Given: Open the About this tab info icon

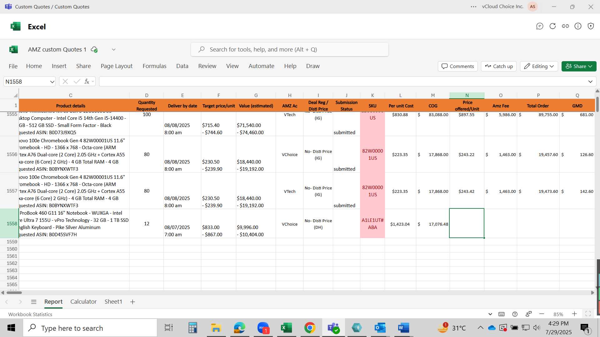Looking at the screenshot, I should point(578,26).
